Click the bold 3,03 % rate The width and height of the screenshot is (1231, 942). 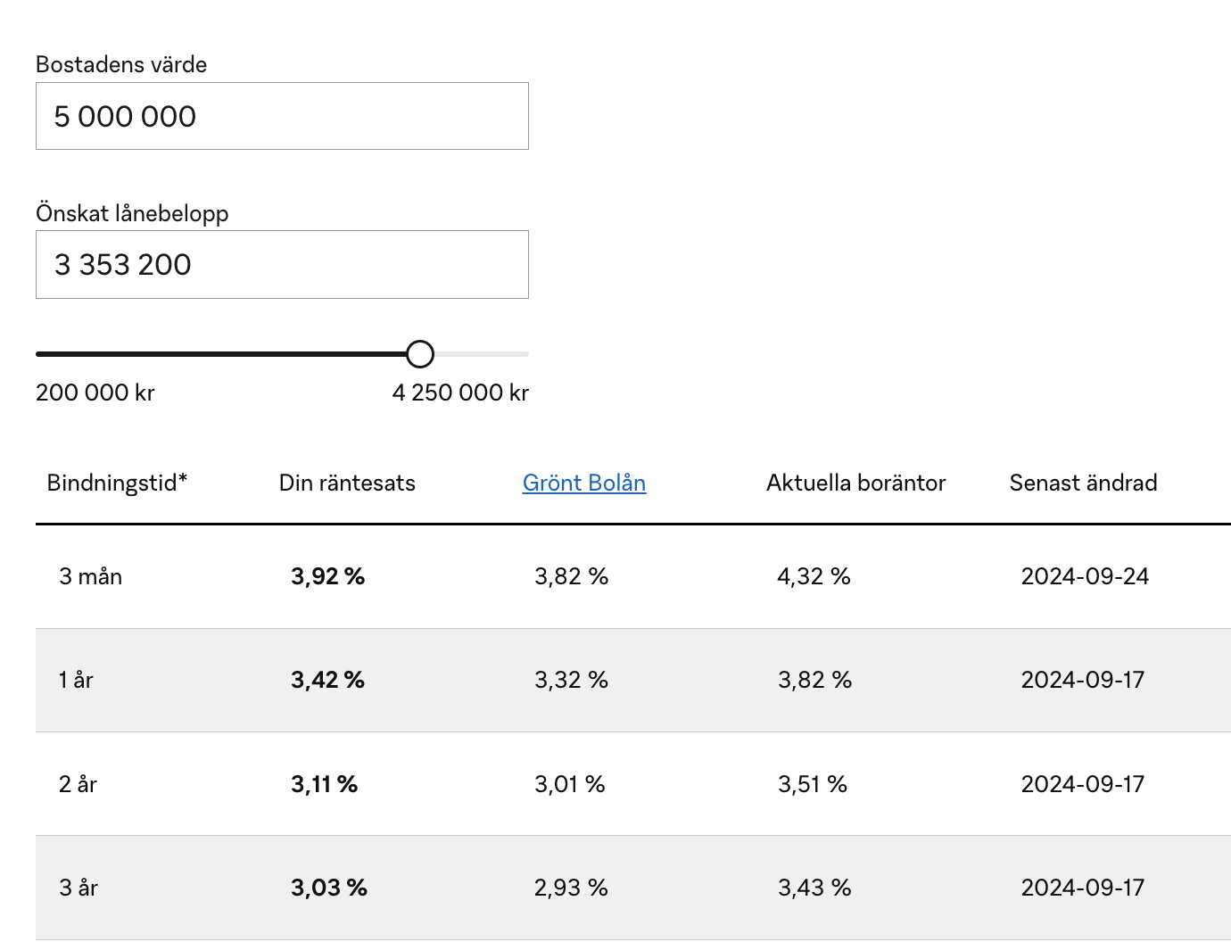pos(329,888)
